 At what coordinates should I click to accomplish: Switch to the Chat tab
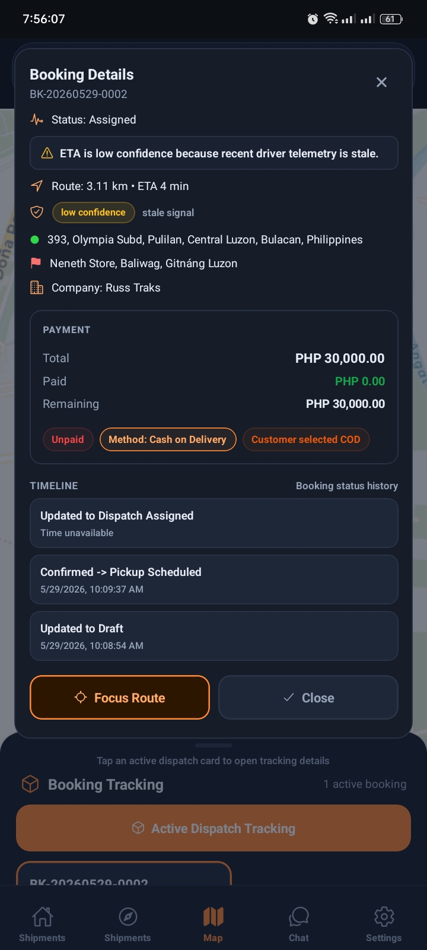click(299, 924)
